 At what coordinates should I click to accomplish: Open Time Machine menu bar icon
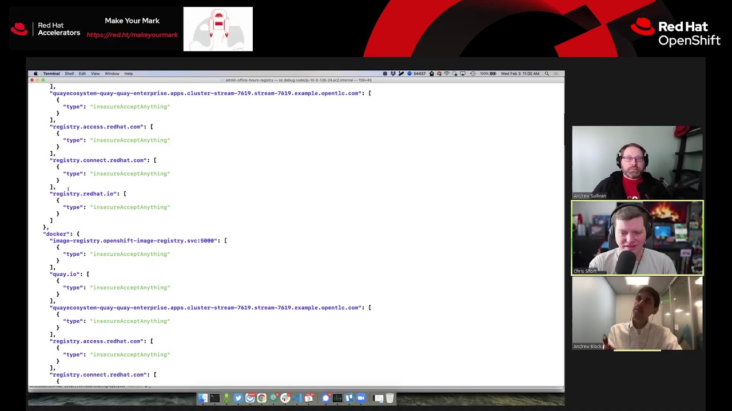473,74
